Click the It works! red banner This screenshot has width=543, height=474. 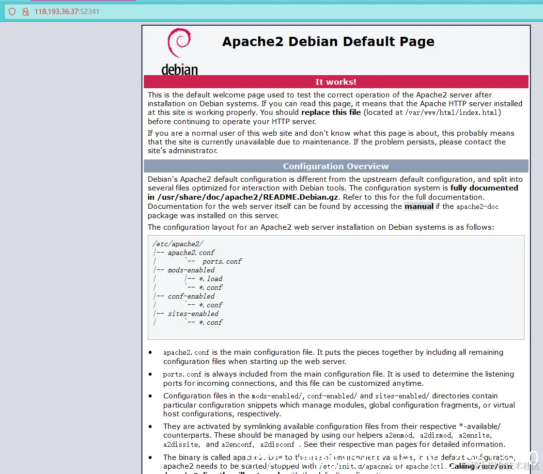click(336, 82)
